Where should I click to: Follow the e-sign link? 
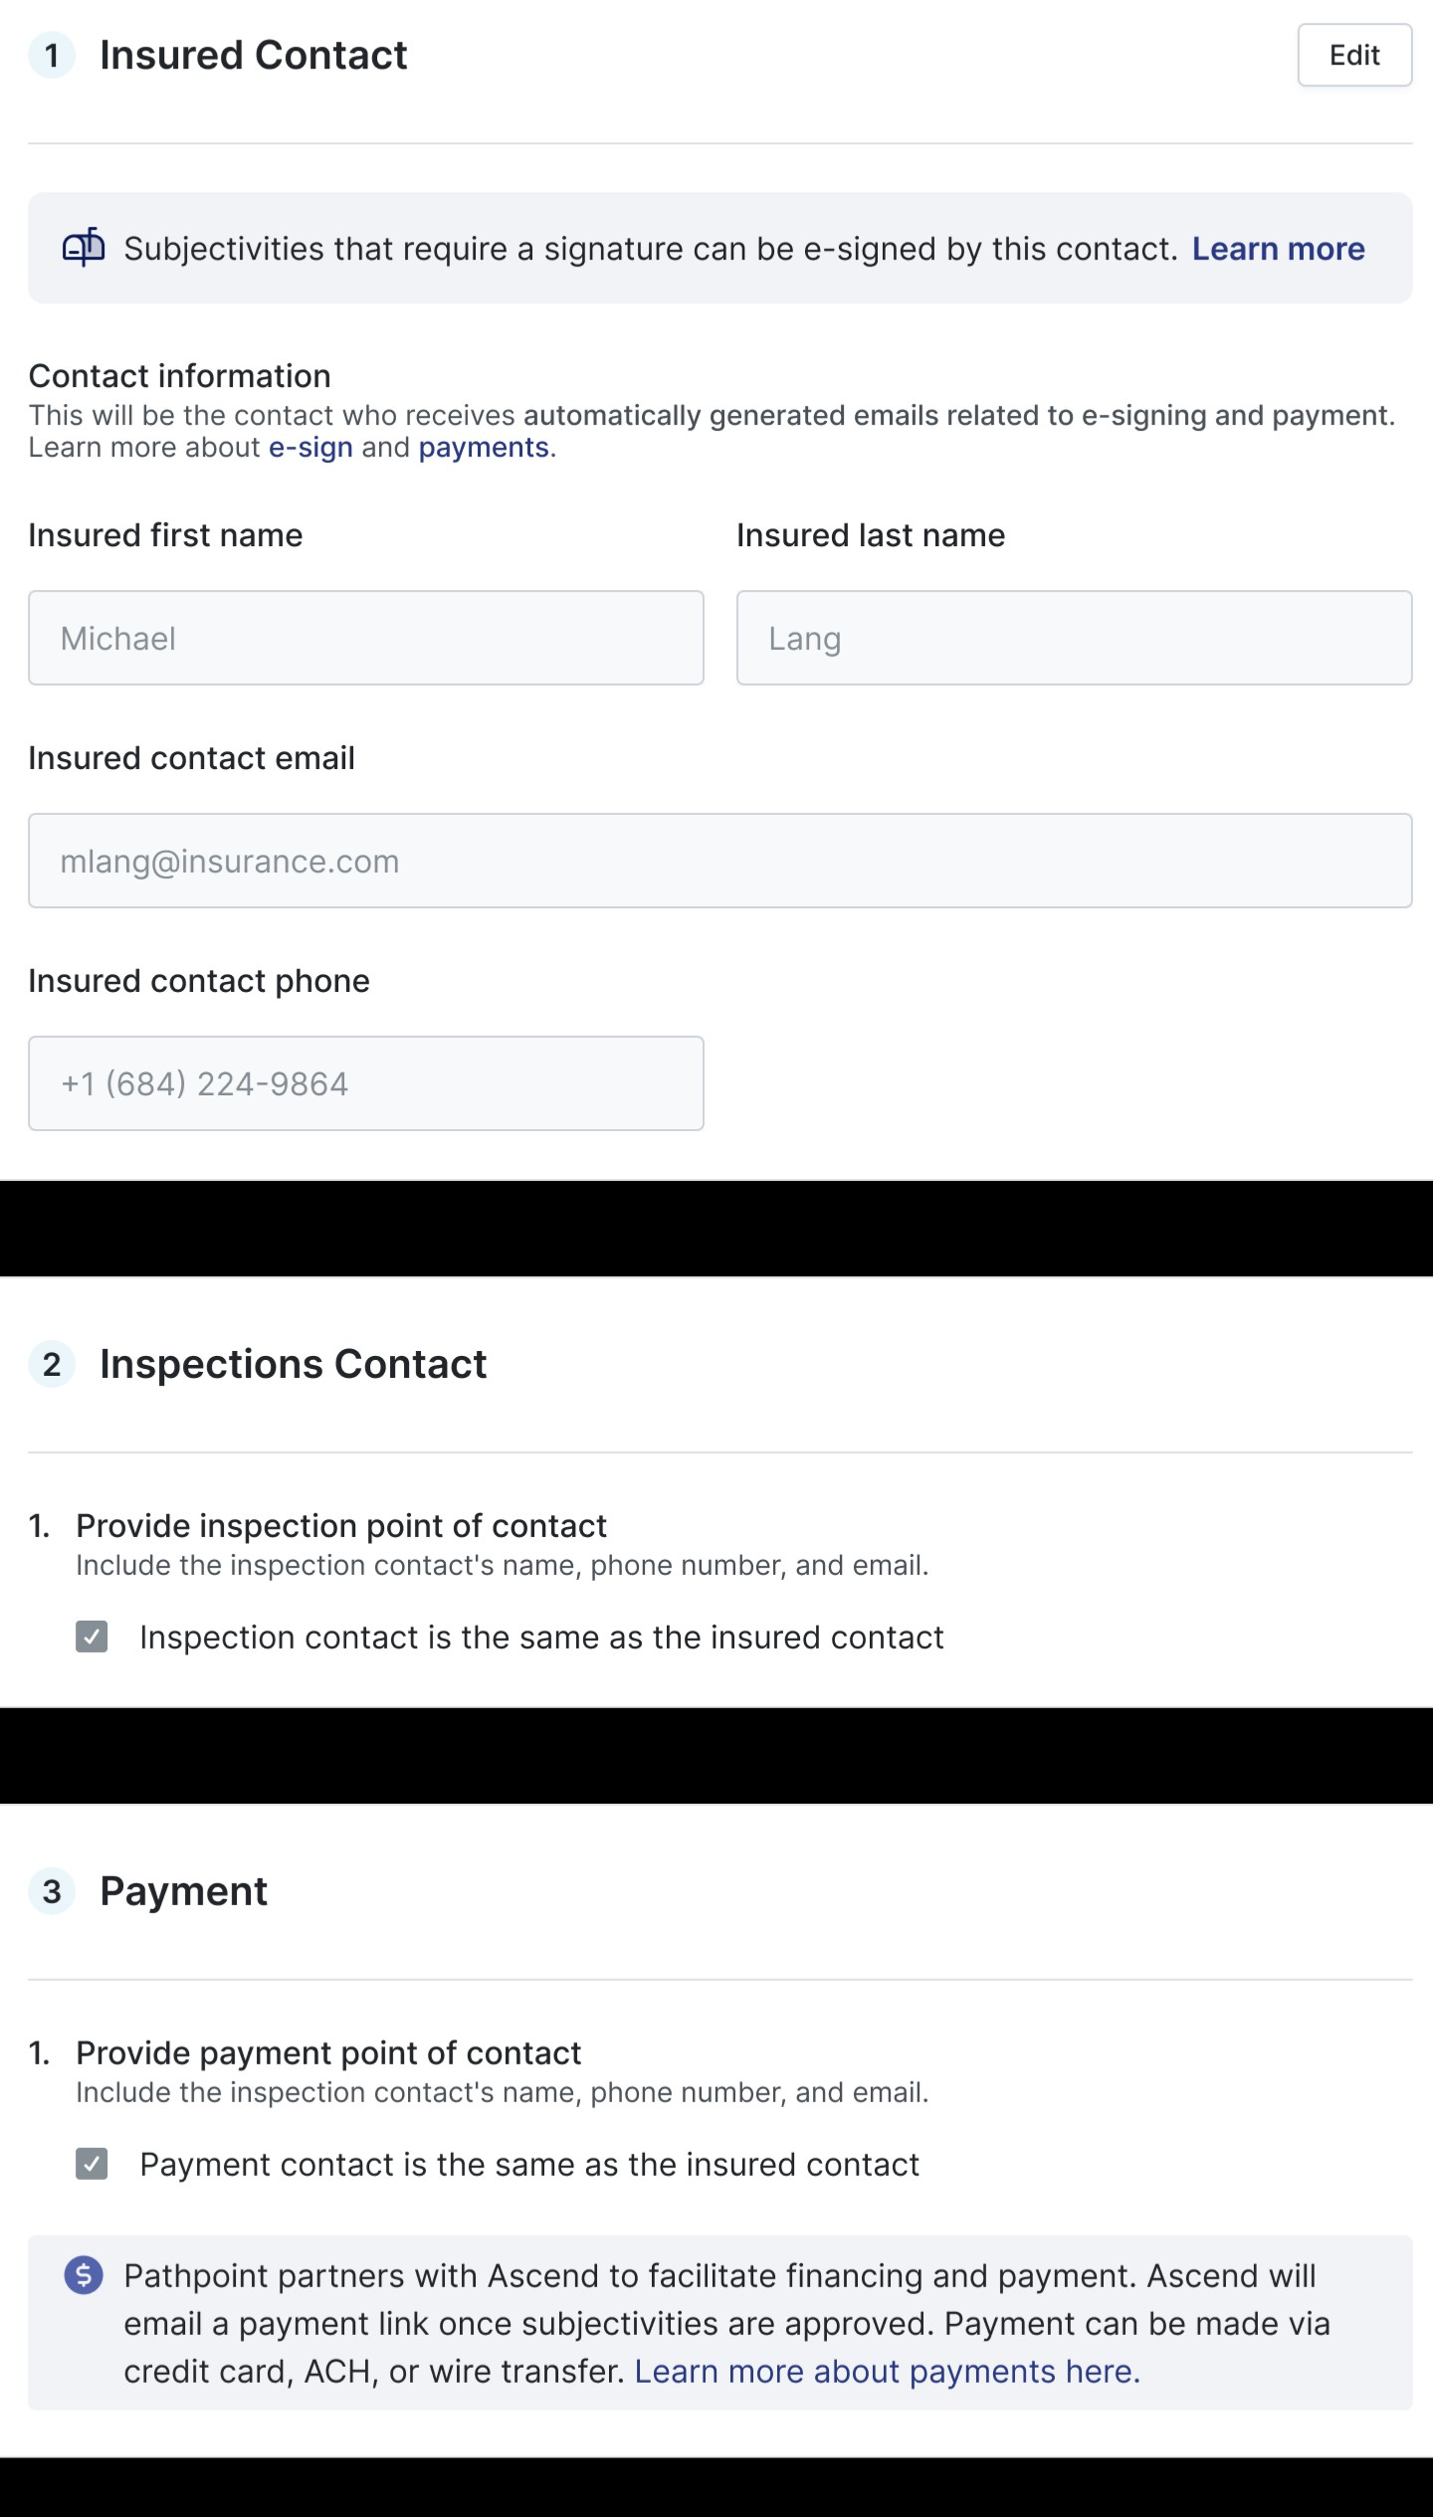point(310,448)
